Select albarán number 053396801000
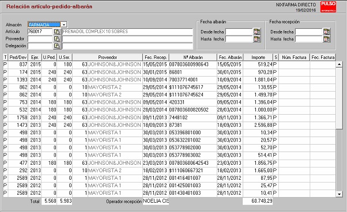This screenshot has width=347, height=212. coord(185,132)
